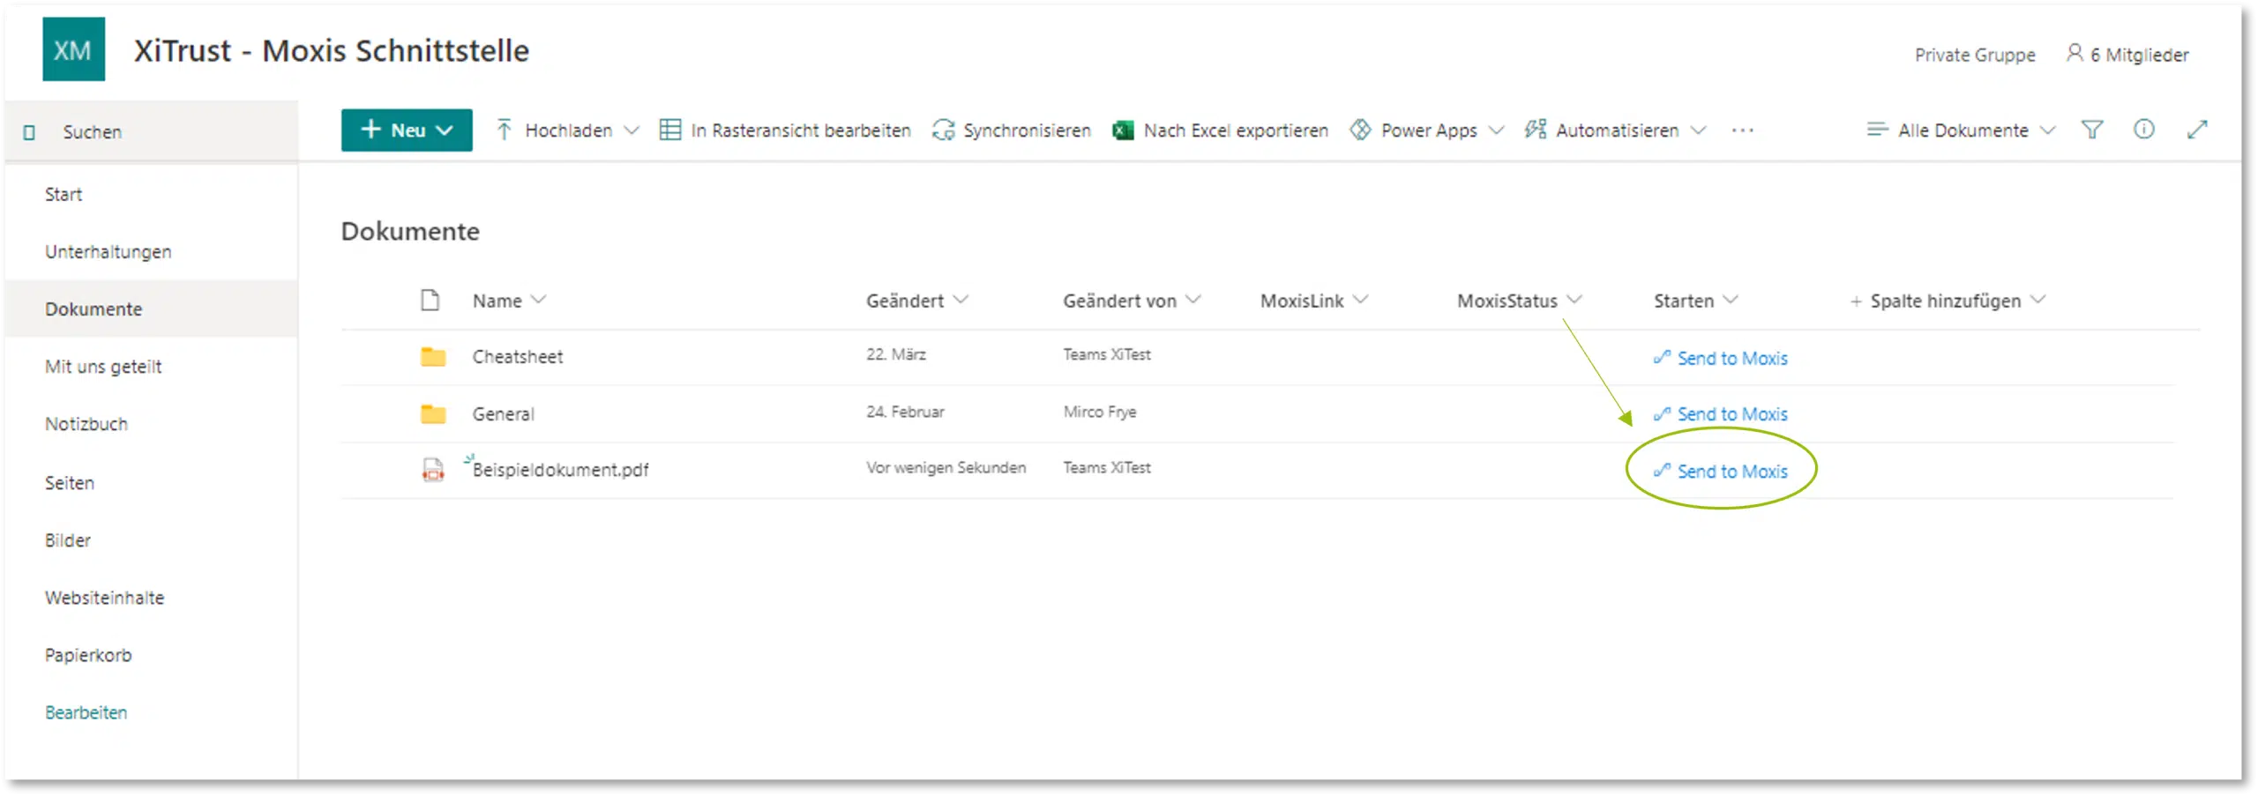Open Notizbuch in the sidebar
Screen dimensions: 2258x796
86,424
